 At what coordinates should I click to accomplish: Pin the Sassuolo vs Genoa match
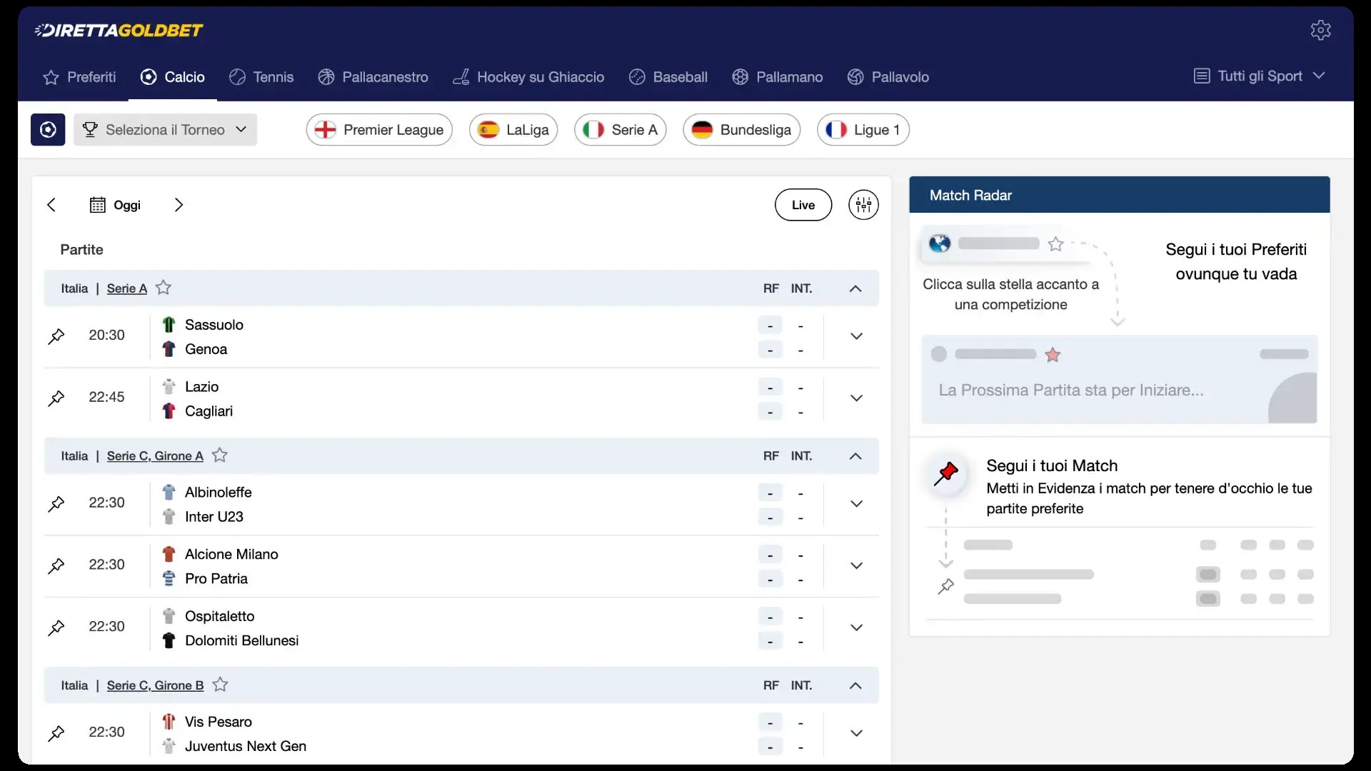click(56, 336)
